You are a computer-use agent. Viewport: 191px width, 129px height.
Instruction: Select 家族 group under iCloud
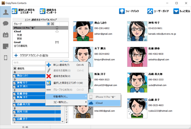click(x=19, y=39)
